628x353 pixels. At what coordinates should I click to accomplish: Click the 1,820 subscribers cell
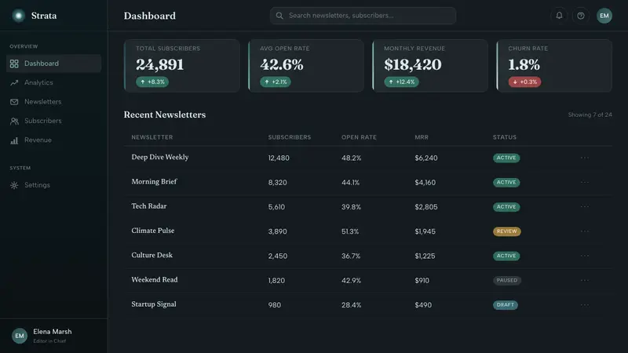coord(276,281)
